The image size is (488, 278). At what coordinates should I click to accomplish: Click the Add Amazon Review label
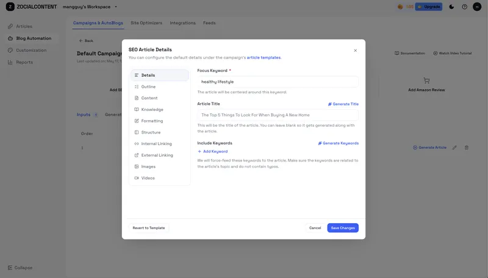click(426, 90)
